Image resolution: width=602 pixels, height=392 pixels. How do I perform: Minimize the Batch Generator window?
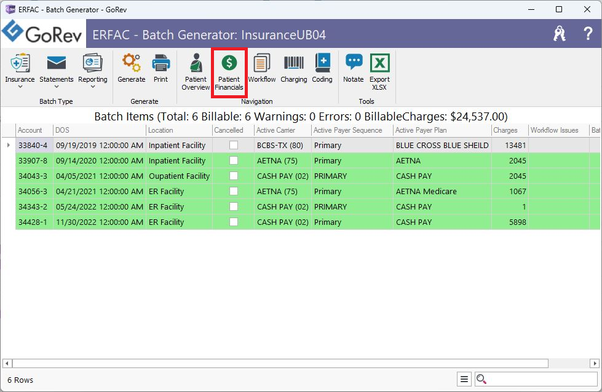pos(531,9)
